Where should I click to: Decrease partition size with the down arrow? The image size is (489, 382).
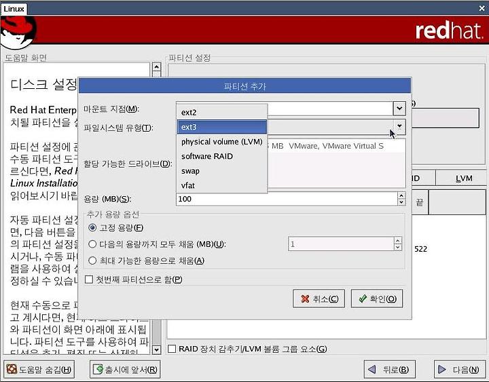click(401, 202)
